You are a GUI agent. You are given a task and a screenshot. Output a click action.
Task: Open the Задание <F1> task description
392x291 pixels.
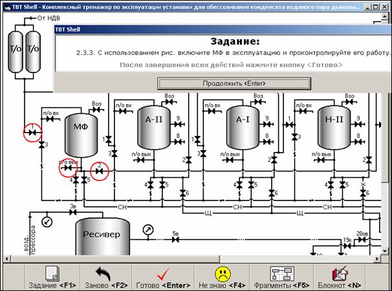point(52,277)
